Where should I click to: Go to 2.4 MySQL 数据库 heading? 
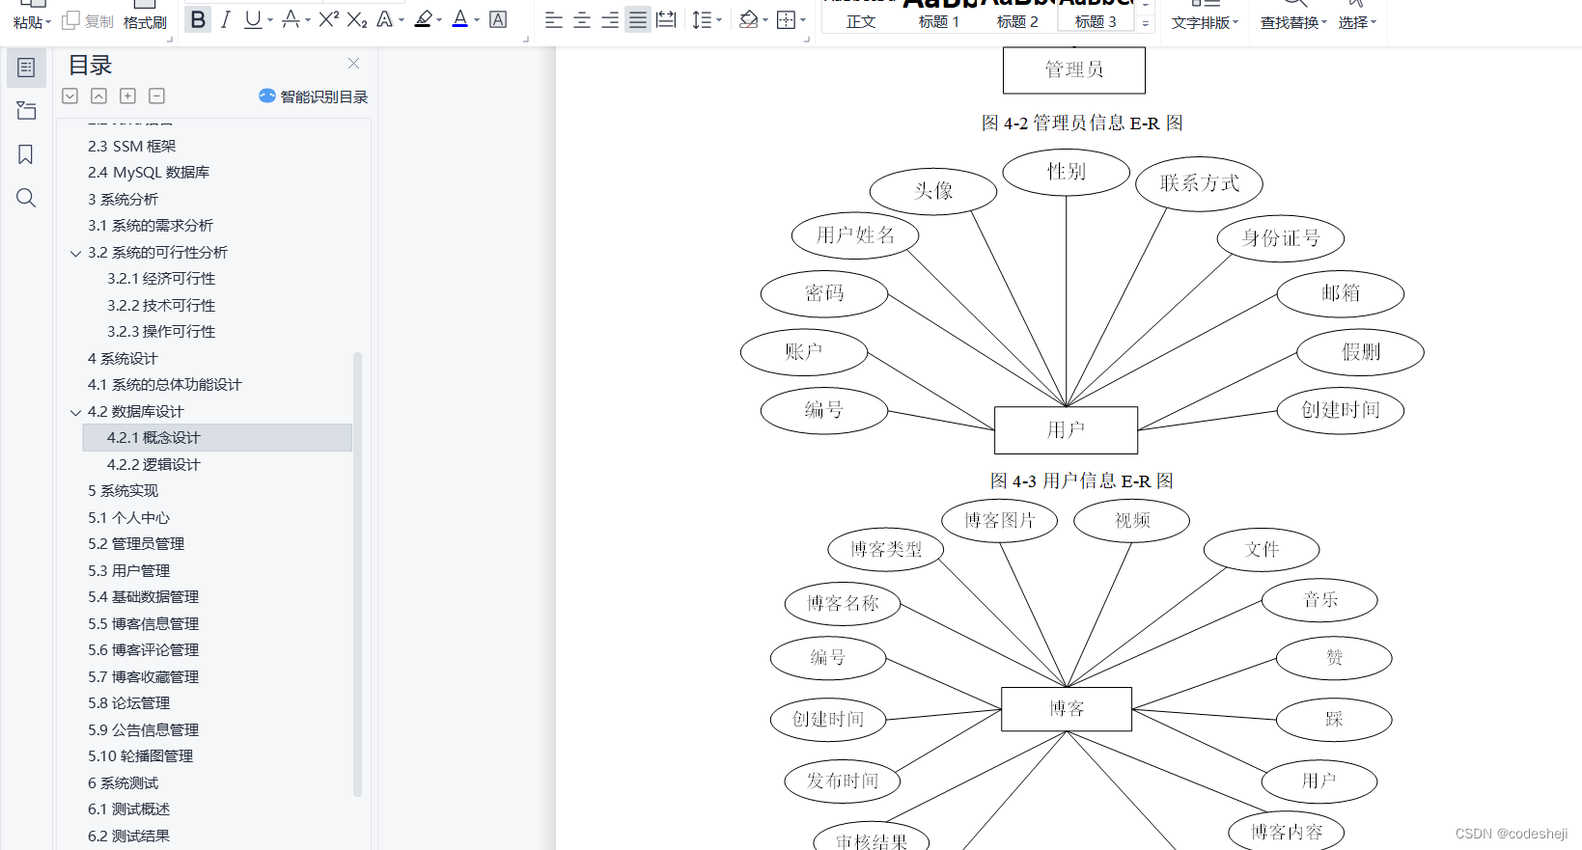coord(149,172)
